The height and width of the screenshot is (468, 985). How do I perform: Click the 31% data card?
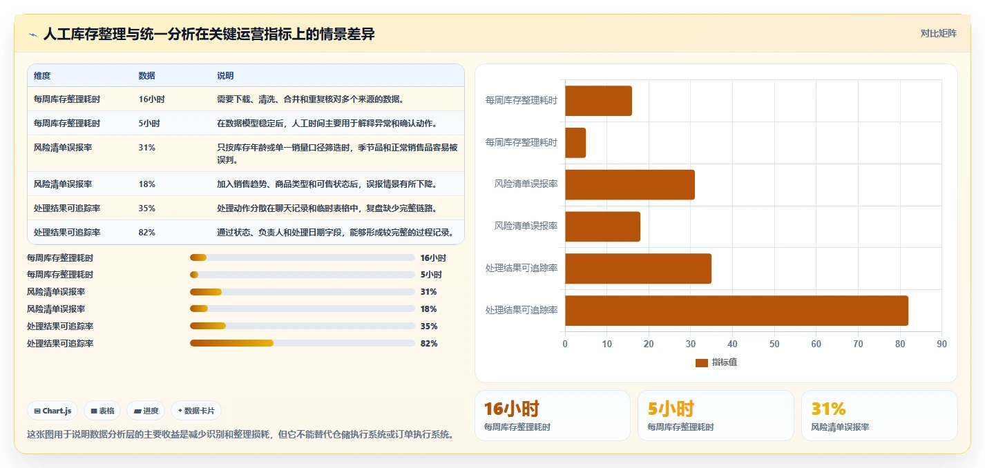pos(879,416)
